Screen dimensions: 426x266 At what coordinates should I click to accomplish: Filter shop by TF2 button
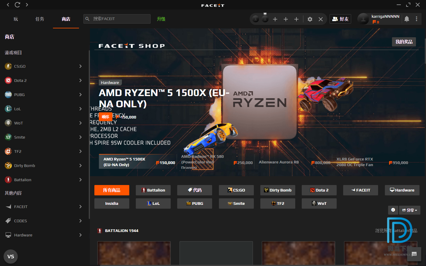278,203
